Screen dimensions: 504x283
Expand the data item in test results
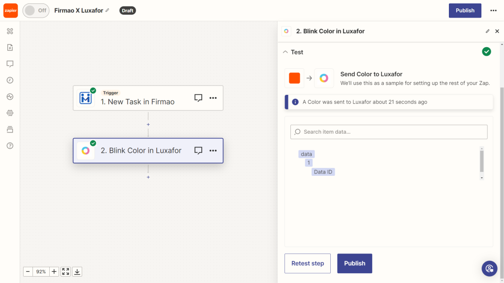tap(306, 154)
